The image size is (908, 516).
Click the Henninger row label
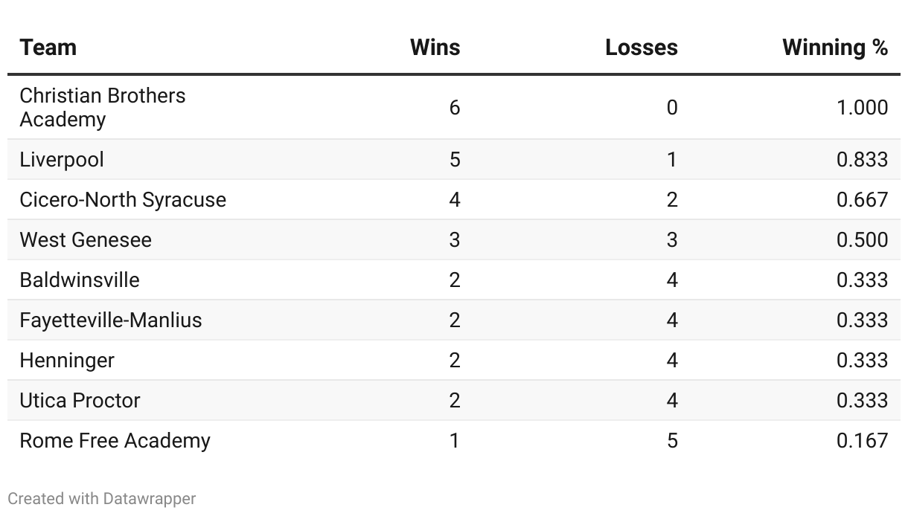click(x=67, y=361)
